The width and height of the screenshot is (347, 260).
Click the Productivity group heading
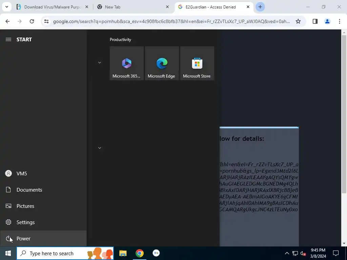click(120, 40)
